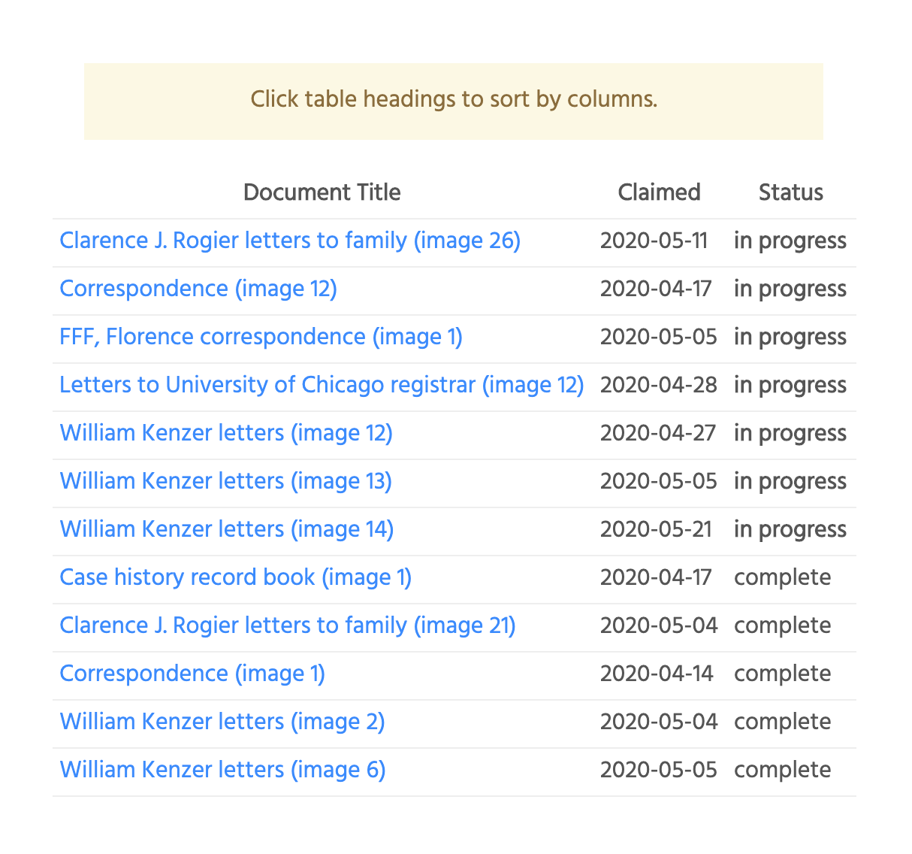Sort table by Document Title heading
Viewport: 912px width, 854px height.
pyautogui.click(x=322, y=192)
